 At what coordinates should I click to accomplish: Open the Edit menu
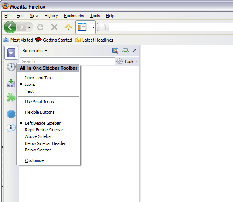pyautogui.click(x=20, y=16)
